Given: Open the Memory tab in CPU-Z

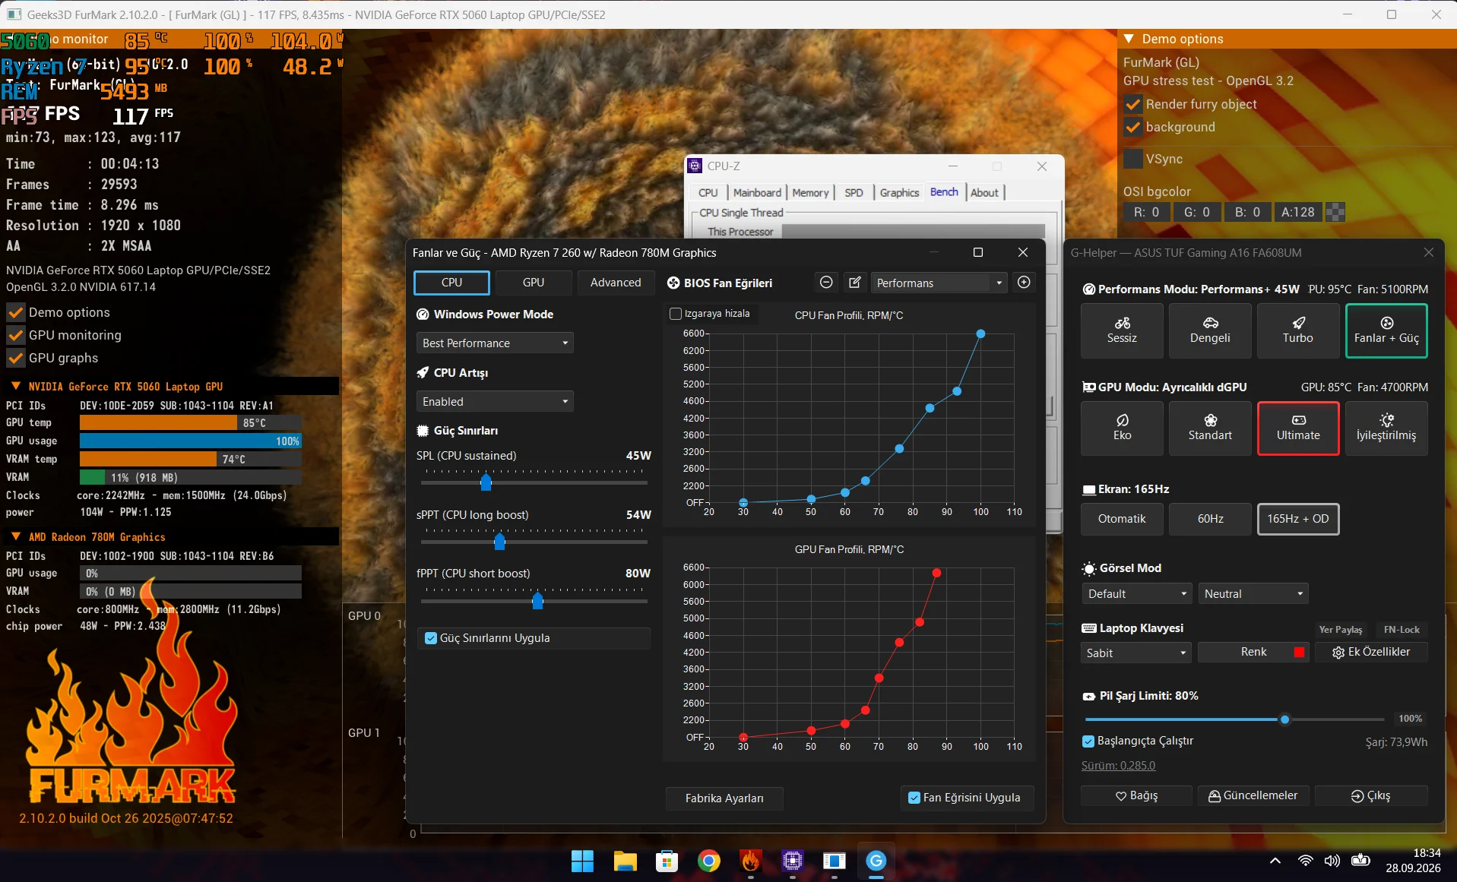Looking at the screenshot, I should click(810, 193).
